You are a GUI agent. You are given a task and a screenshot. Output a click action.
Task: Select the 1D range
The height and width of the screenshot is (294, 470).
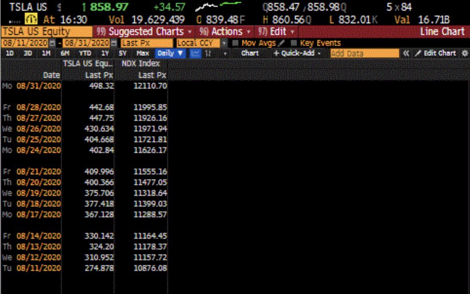[10, 53]
